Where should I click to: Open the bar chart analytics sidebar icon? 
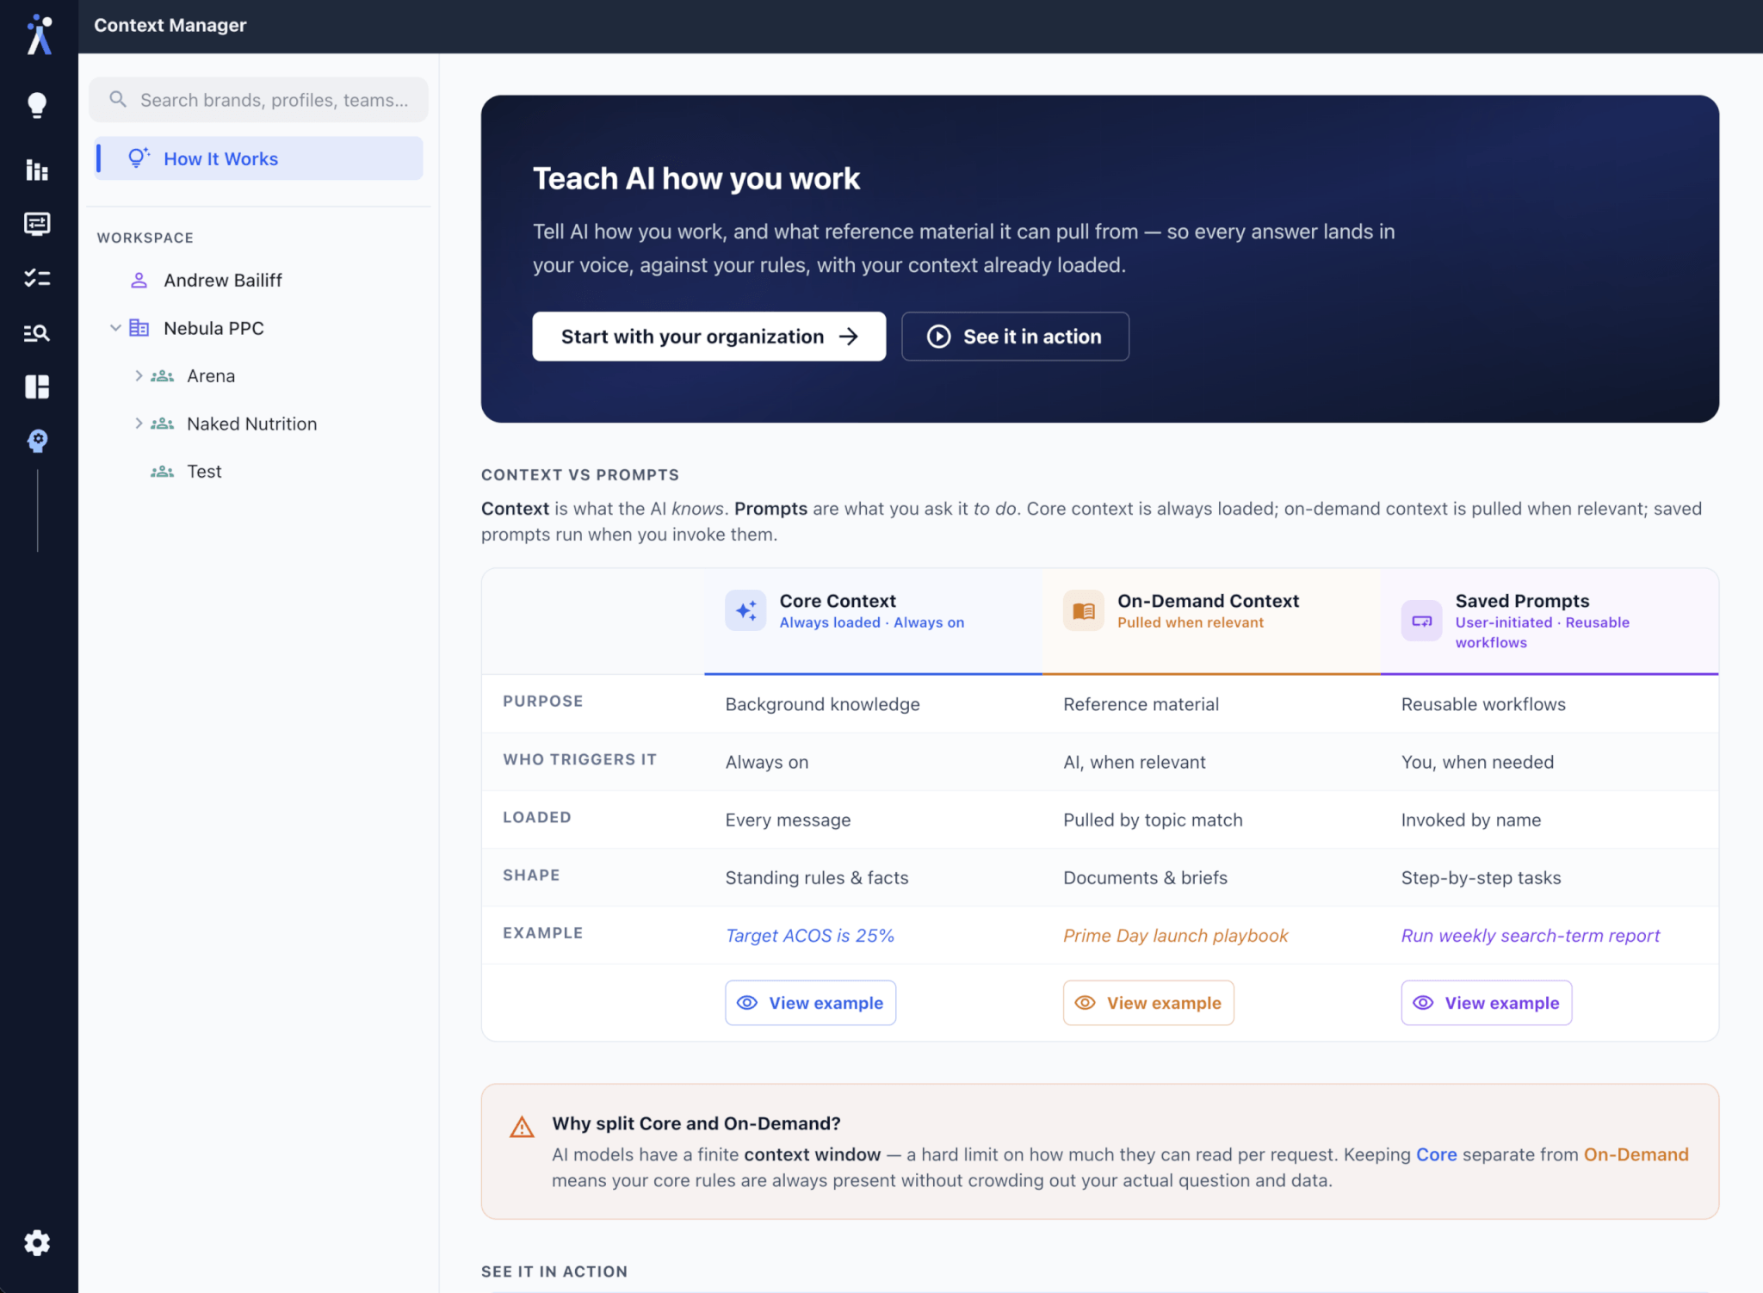(x=37, y=170)
